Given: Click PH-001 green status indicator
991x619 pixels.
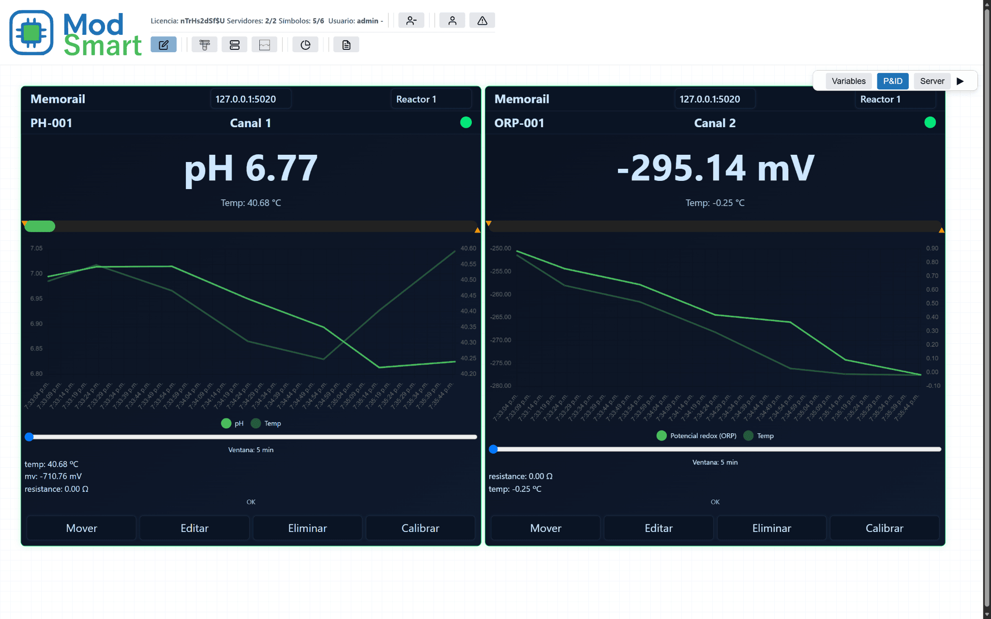Looking at the screenshot, I should 466,122.
